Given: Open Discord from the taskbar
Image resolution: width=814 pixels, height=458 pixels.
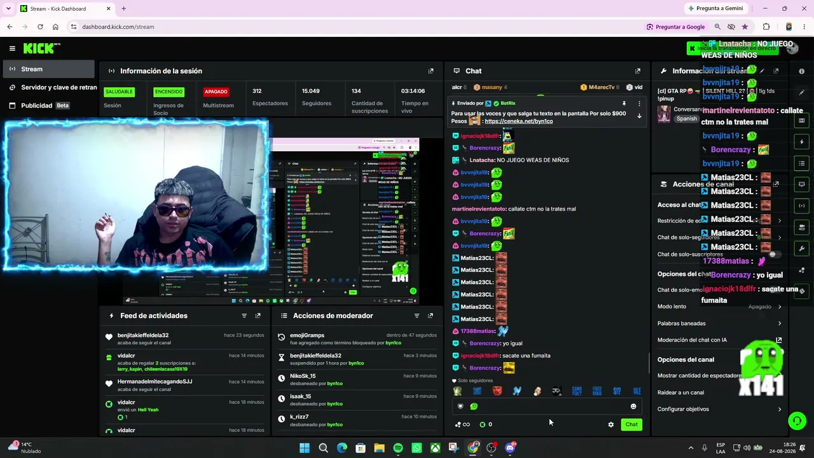Looking at the screenshot, I should (x=510, y=448).
